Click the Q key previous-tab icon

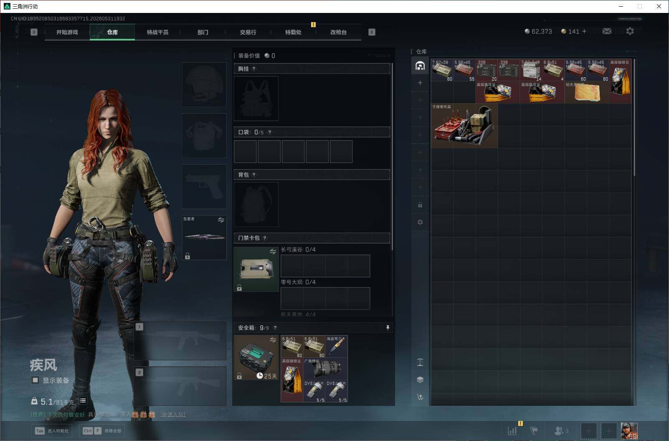point(34,32)
